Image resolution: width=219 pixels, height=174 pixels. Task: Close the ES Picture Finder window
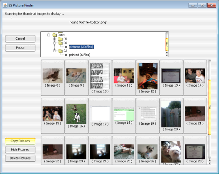pyautogui.click(x=212, y=5)
